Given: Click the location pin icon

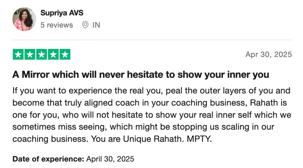Looking at the screenshot, I should pyautogui.click(x=85, y=25).
